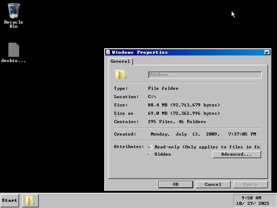Open the Advanced attributes dialog
This screenshot has height=208, width=277.
click(x=236, y=154)
